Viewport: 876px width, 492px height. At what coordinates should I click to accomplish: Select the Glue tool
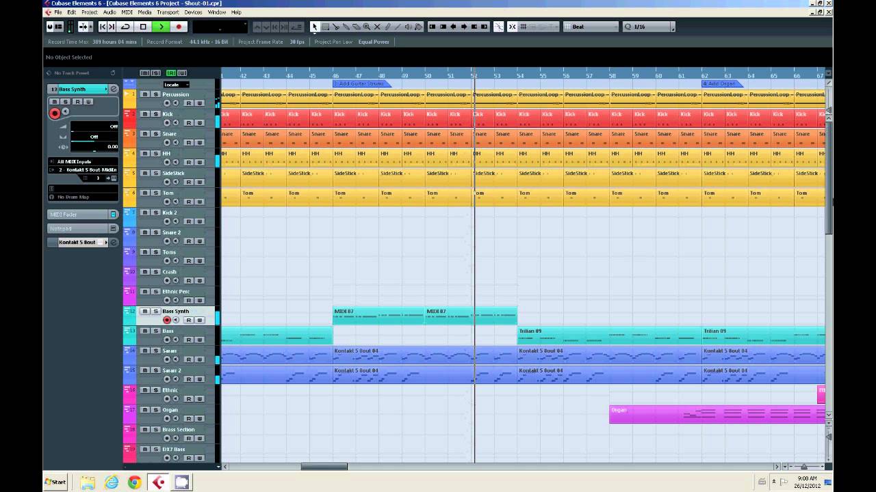pos(346,27)
